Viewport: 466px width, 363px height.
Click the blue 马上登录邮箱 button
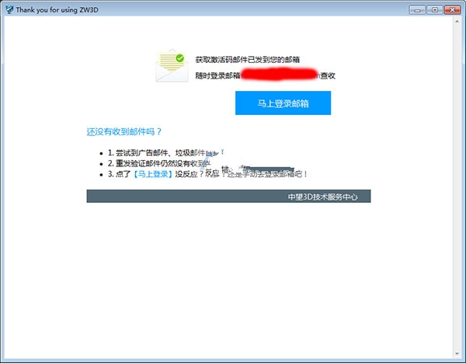pos(283,103)
